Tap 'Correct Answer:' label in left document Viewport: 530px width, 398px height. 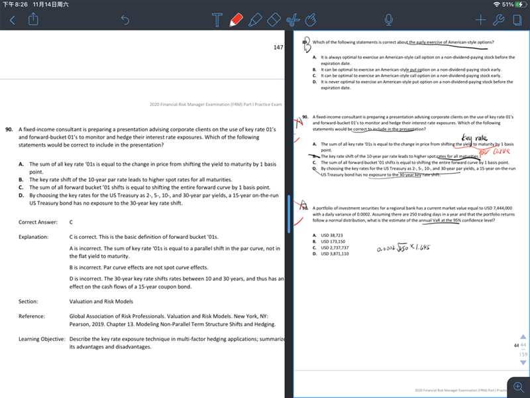click(38, 222)
